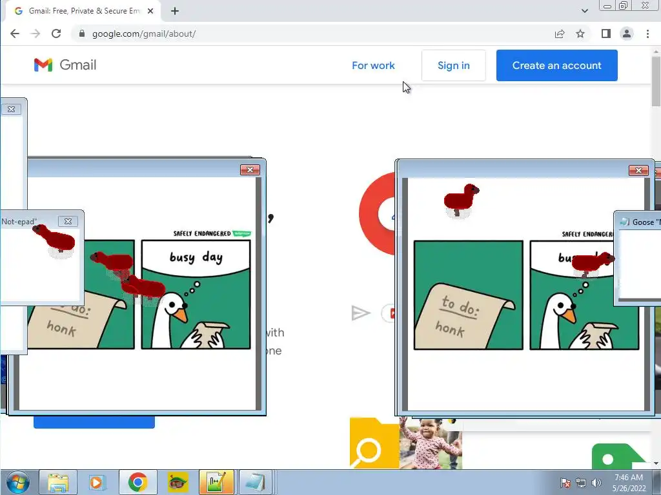Click the address bar URL
This screenshot has width=661, height=495.
(x=144, y=34)
